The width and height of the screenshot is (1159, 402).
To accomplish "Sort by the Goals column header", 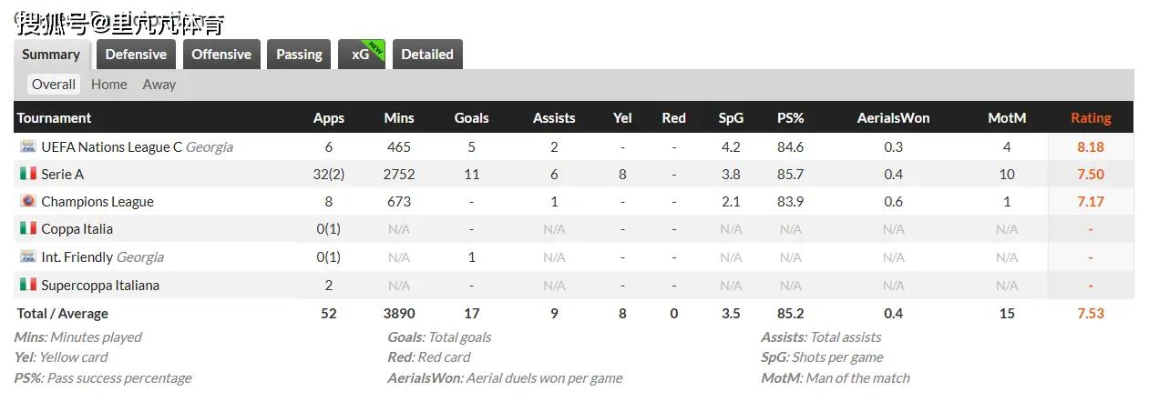I will click(472, 118).
